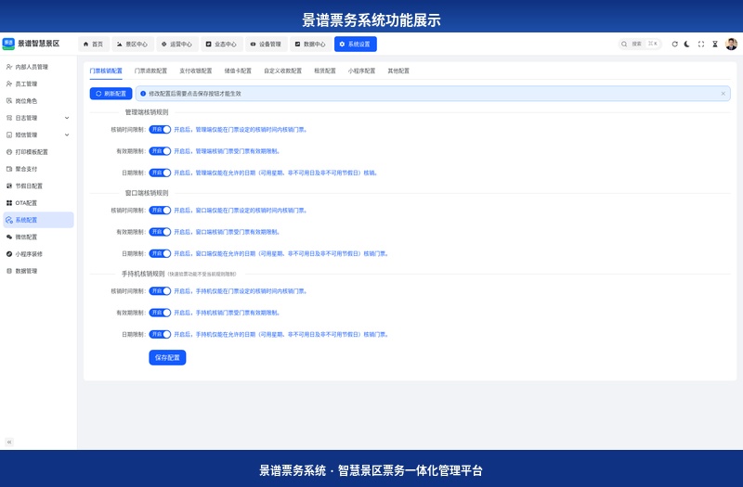Image resolution: width=743 pixels, height=487 pixels.
Task: Open the 景区中心 navigation item
Action: (133, 44)
